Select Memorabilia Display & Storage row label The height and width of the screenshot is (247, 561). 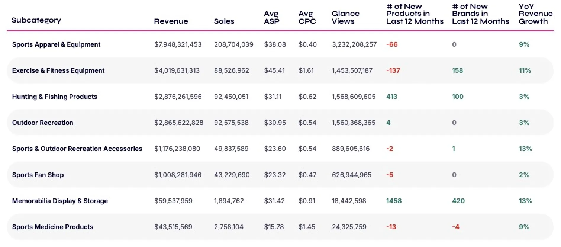[60, 201]
